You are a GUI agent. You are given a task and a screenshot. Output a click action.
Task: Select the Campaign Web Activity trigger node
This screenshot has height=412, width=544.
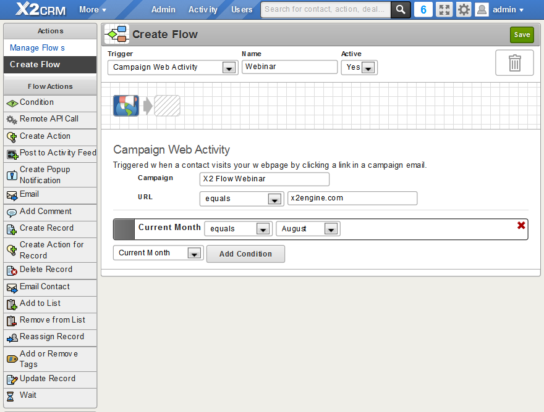pyautogui.click(x=126, y=105)
